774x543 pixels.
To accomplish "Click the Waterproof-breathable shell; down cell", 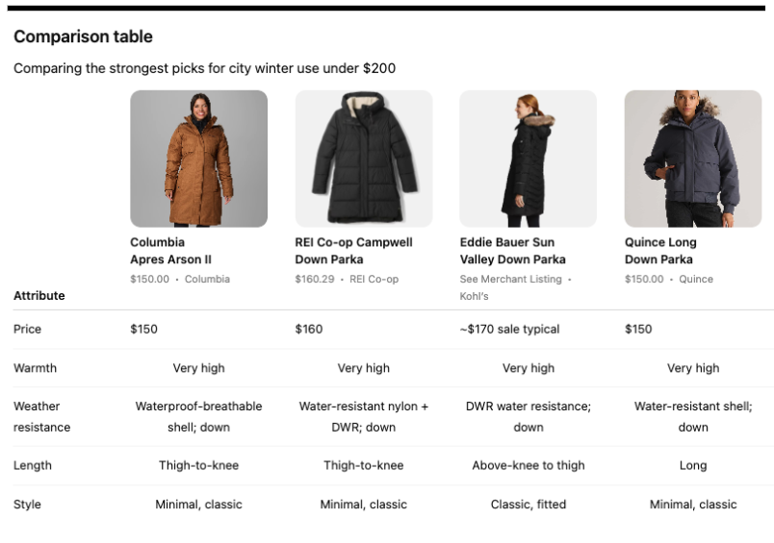I will [198, 417].
